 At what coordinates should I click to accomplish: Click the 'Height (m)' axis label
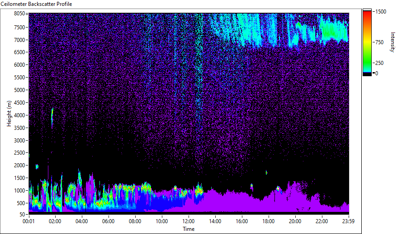tap(9, 114)
